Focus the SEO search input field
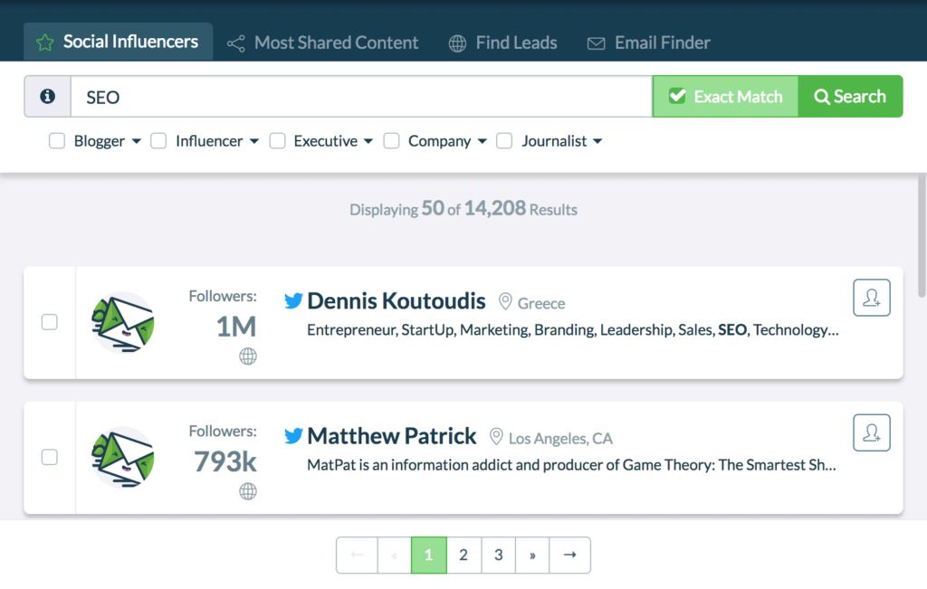The height and width of the screenshot is (589, 927). (x=361, y=96)
